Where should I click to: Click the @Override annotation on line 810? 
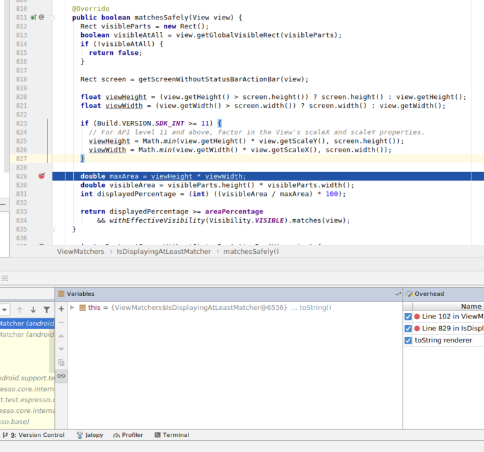pos(91,9)
